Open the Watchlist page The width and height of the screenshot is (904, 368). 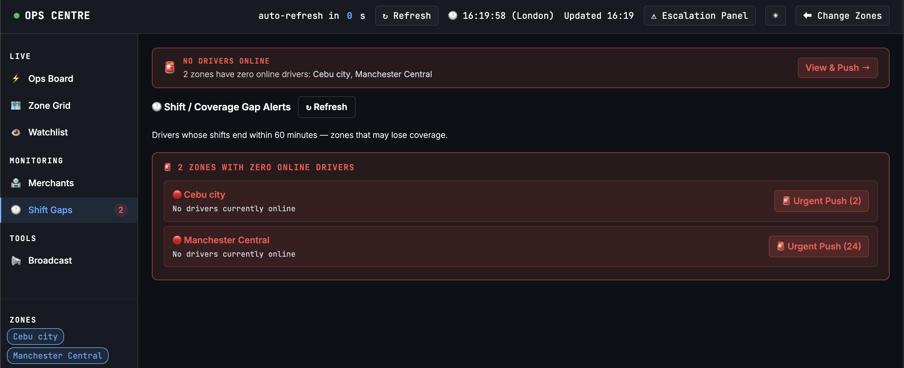[48, 132]
